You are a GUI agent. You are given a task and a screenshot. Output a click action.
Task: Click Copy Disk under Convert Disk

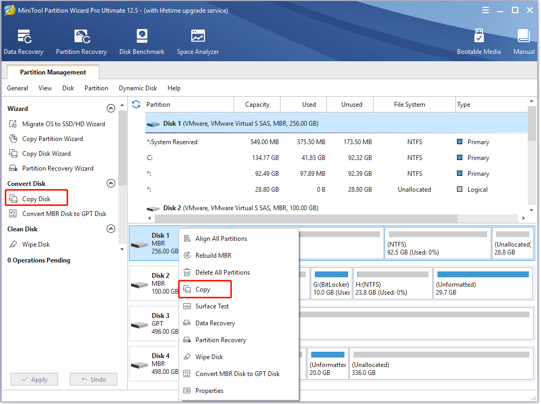coord(36,199)
